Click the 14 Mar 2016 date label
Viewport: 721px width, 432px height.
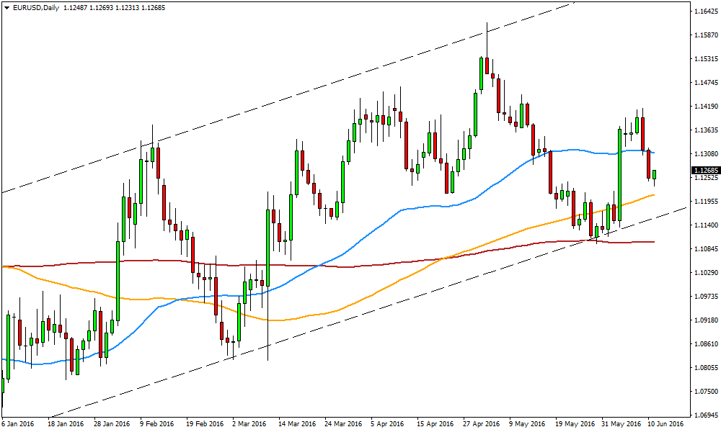298,424
